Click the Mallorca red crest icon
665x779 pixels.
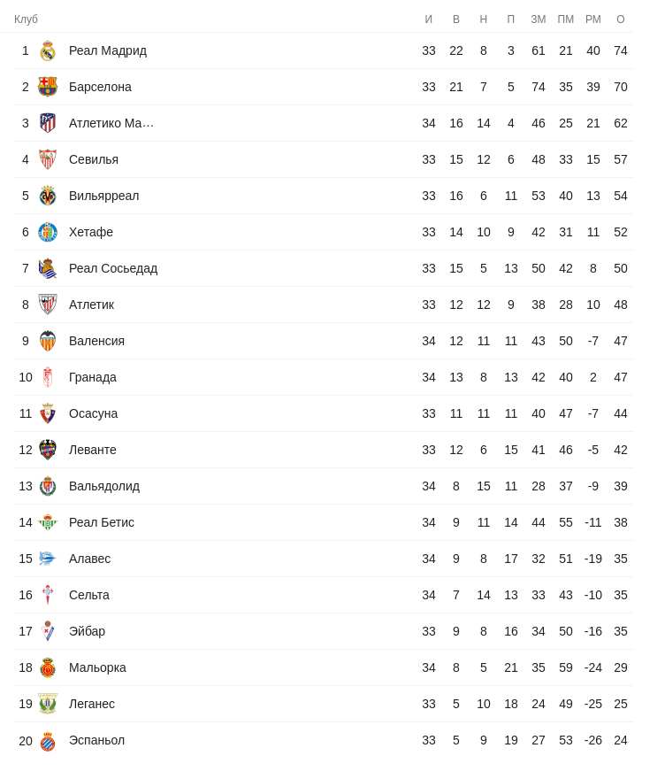point(48,667)
